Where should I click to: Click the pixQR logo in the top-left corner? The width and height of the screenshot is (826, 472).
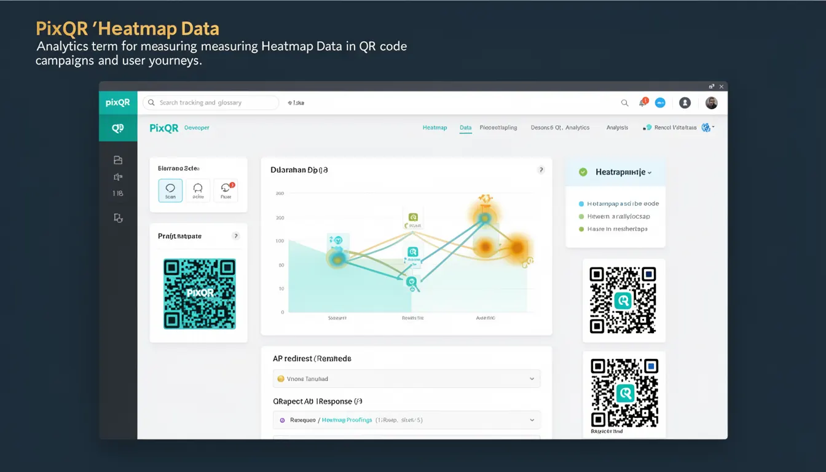[x=117, y=103]
